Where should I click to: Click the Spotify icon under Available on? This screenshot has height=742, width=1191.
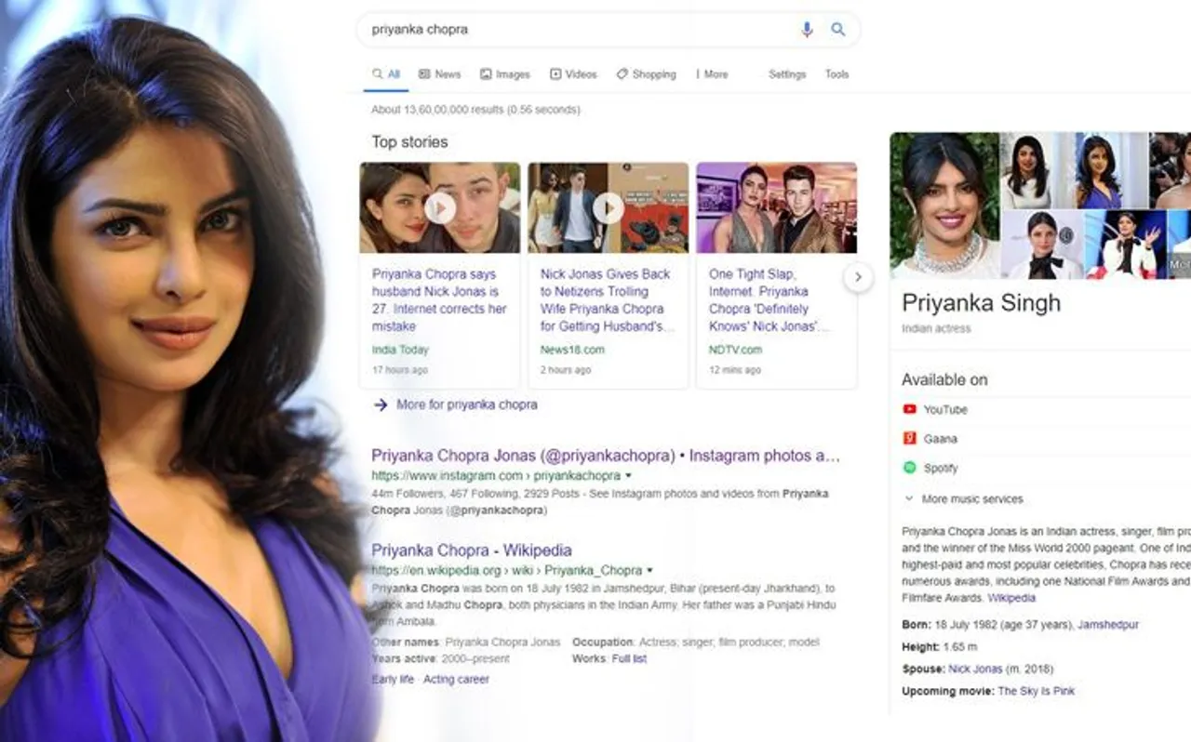coord(909,468)
